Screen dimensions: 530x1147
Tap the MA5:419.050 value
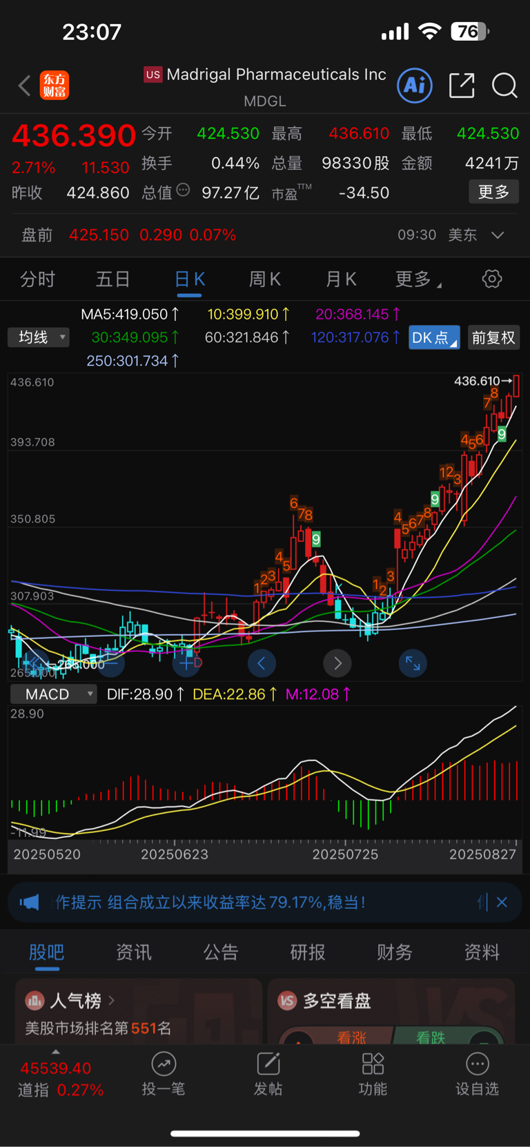pyautogui.click(x=130, y=314)
